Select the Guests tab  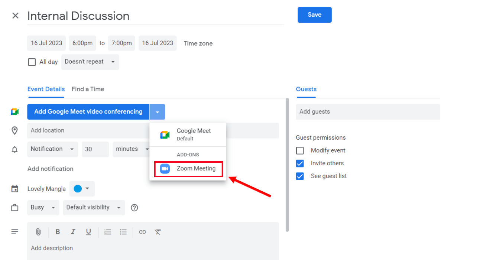(x=306, y=89)
